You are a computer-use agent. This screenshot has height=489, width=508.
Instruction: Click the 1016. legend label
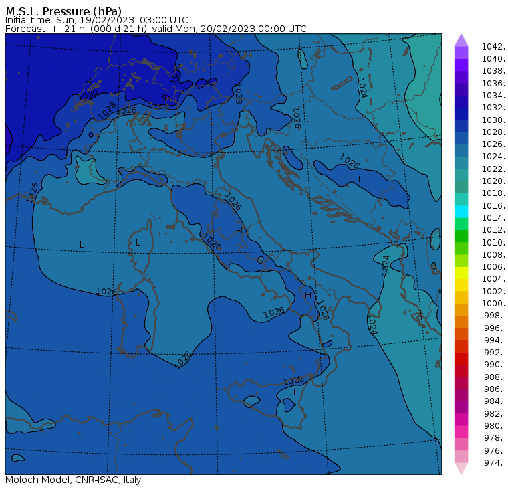point(493,205)
